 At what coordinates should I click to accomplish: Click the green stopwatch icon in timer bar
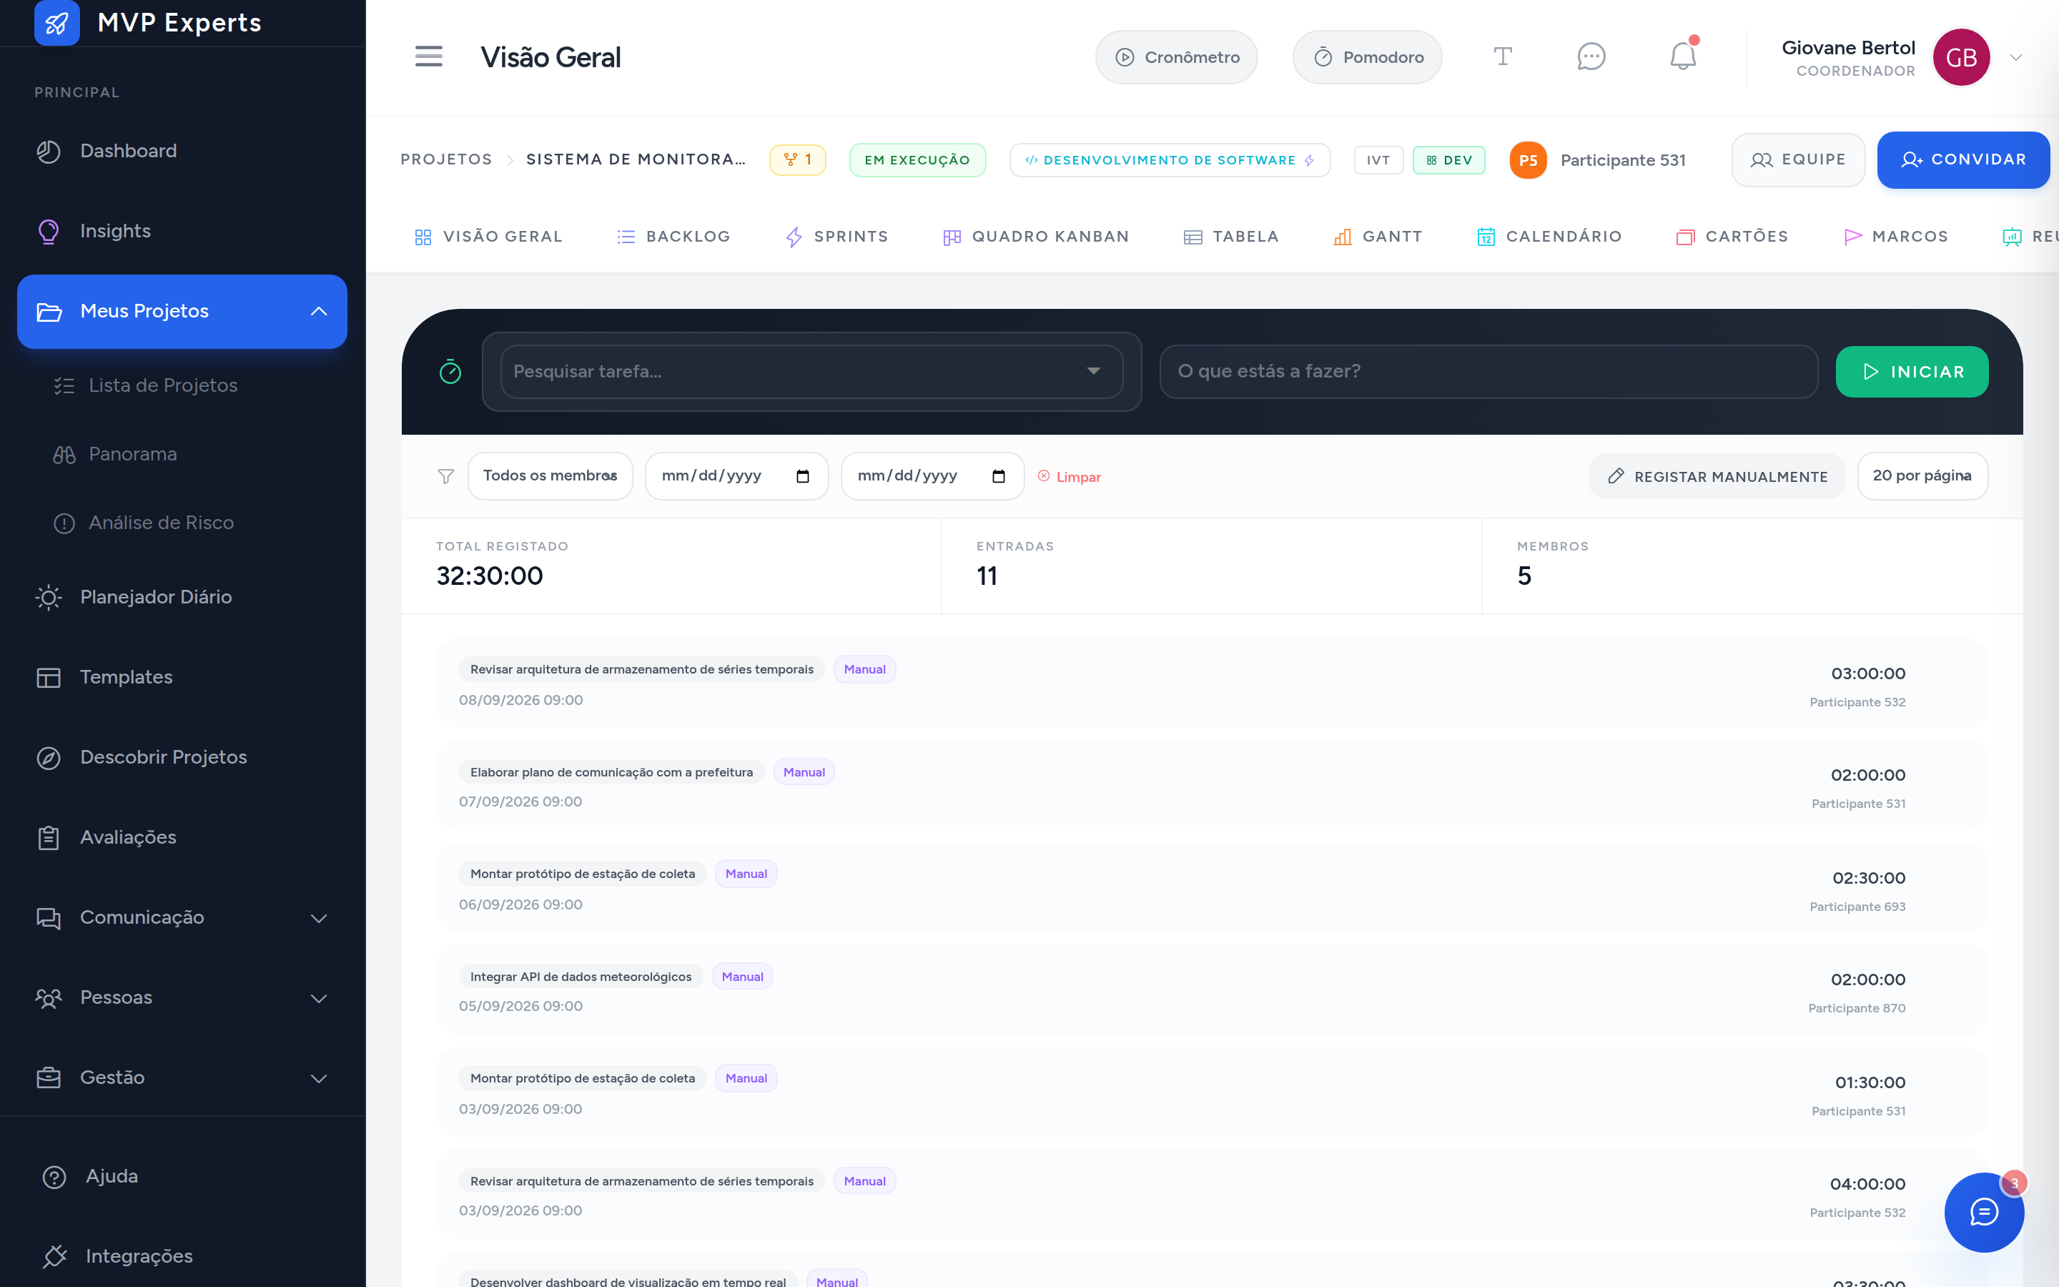tap(450, 371)
